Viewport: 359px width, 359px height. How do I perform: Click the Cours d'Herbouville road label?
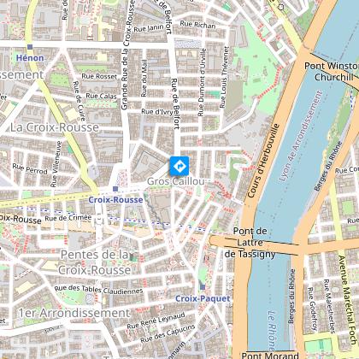263,161
